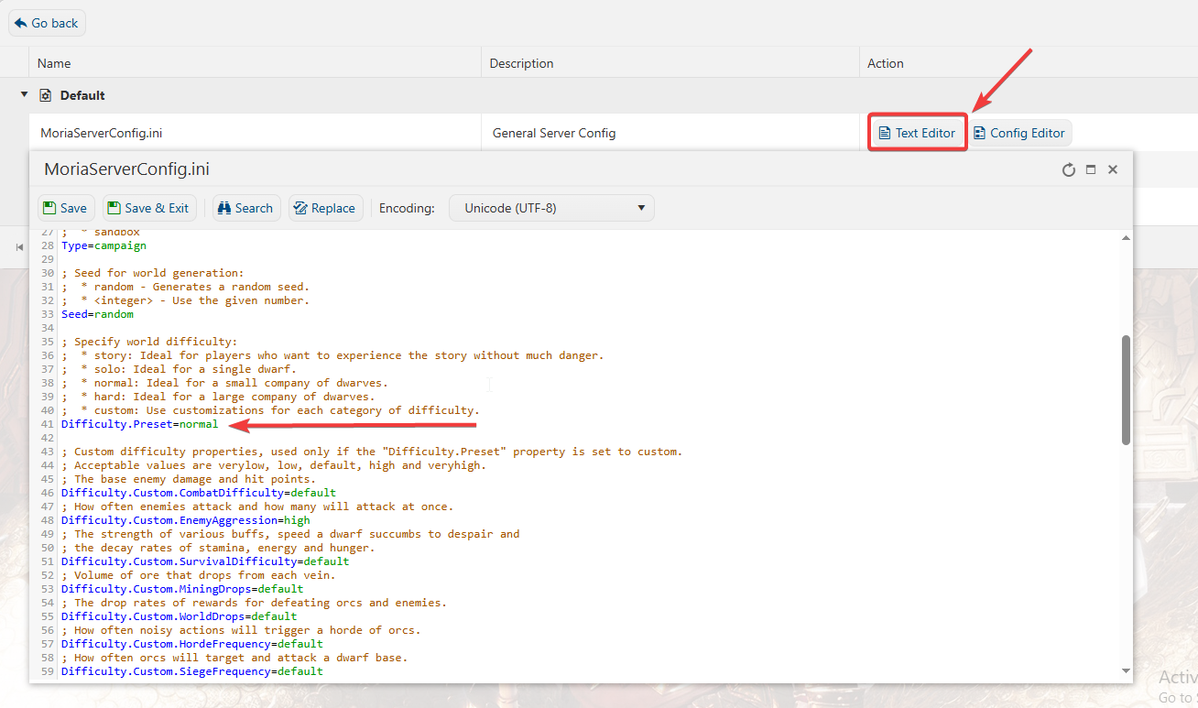
Task: Click the Difficulty.Preset=normal line
Action: 140,424
